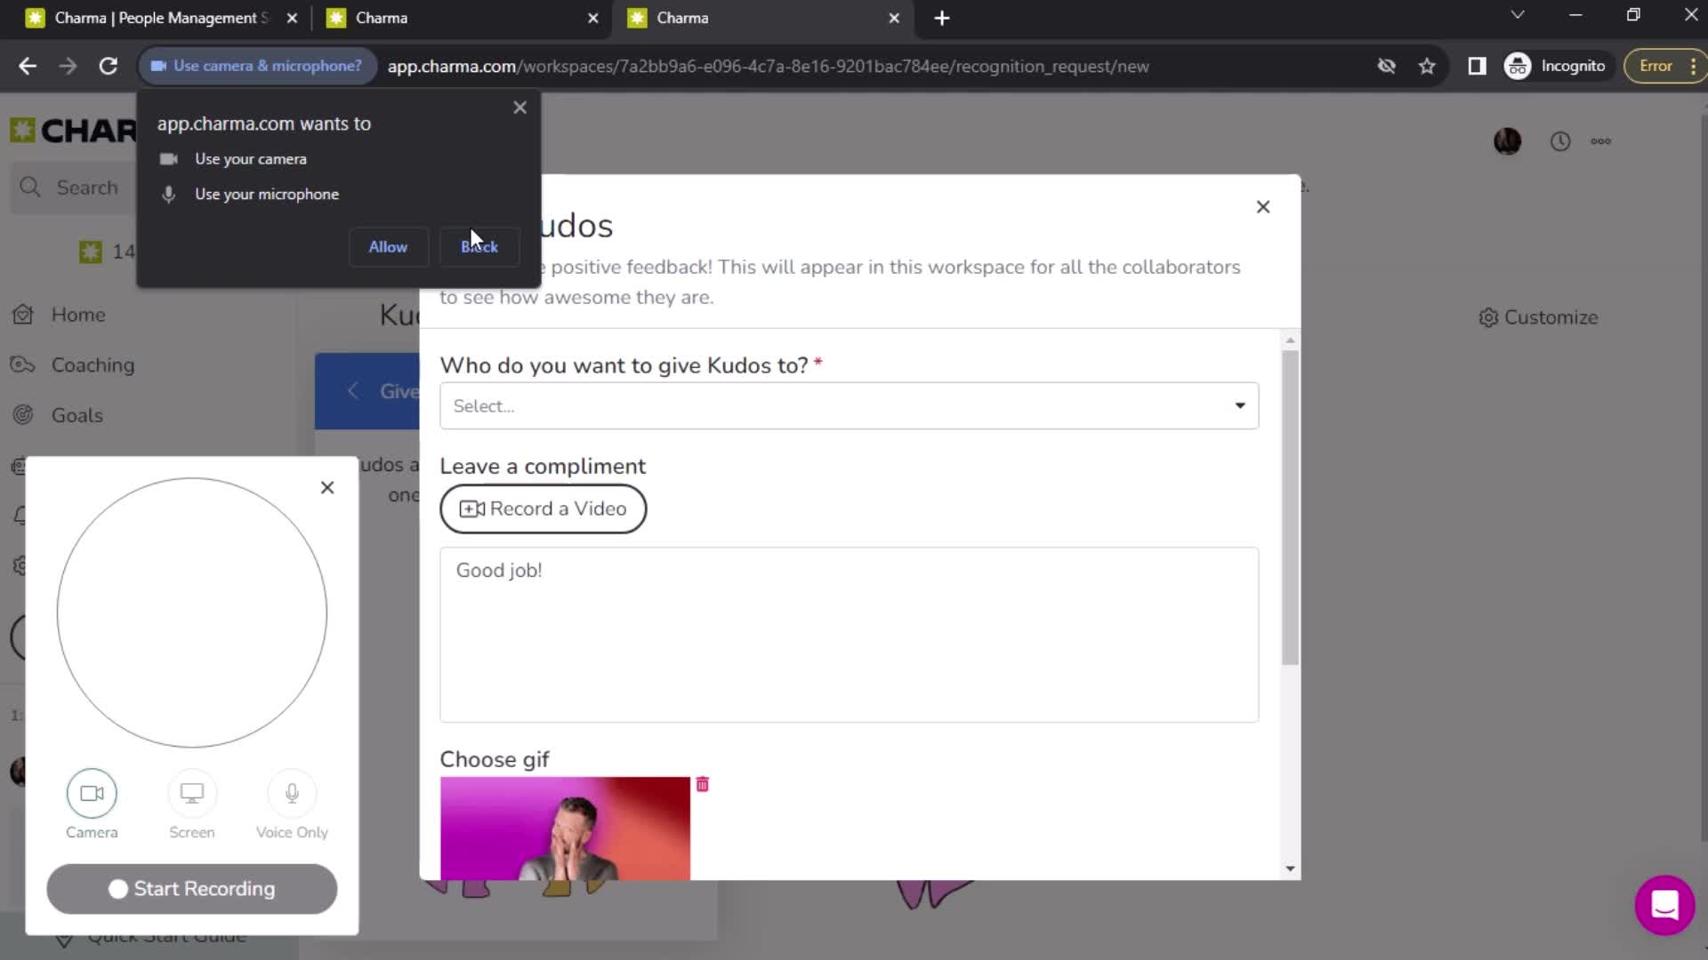Screen dimensions: 1708x960
Task: Switch to the second Charma tab
Action: tap(461, 18)
